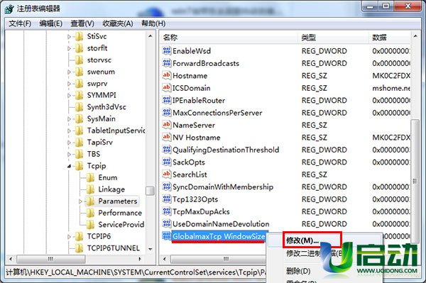
Task: Click the storvsc folder icon
Action: pos(79,60)
